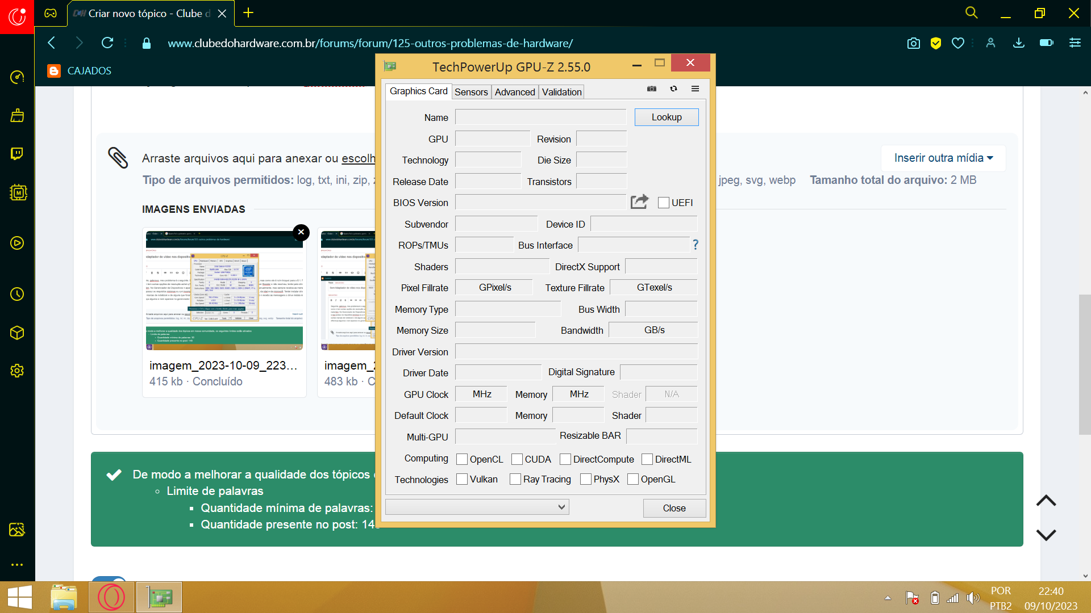This screenshot has width=1091, height=613.
Task: Click the GPU Name field
Action: coord(540,117)
